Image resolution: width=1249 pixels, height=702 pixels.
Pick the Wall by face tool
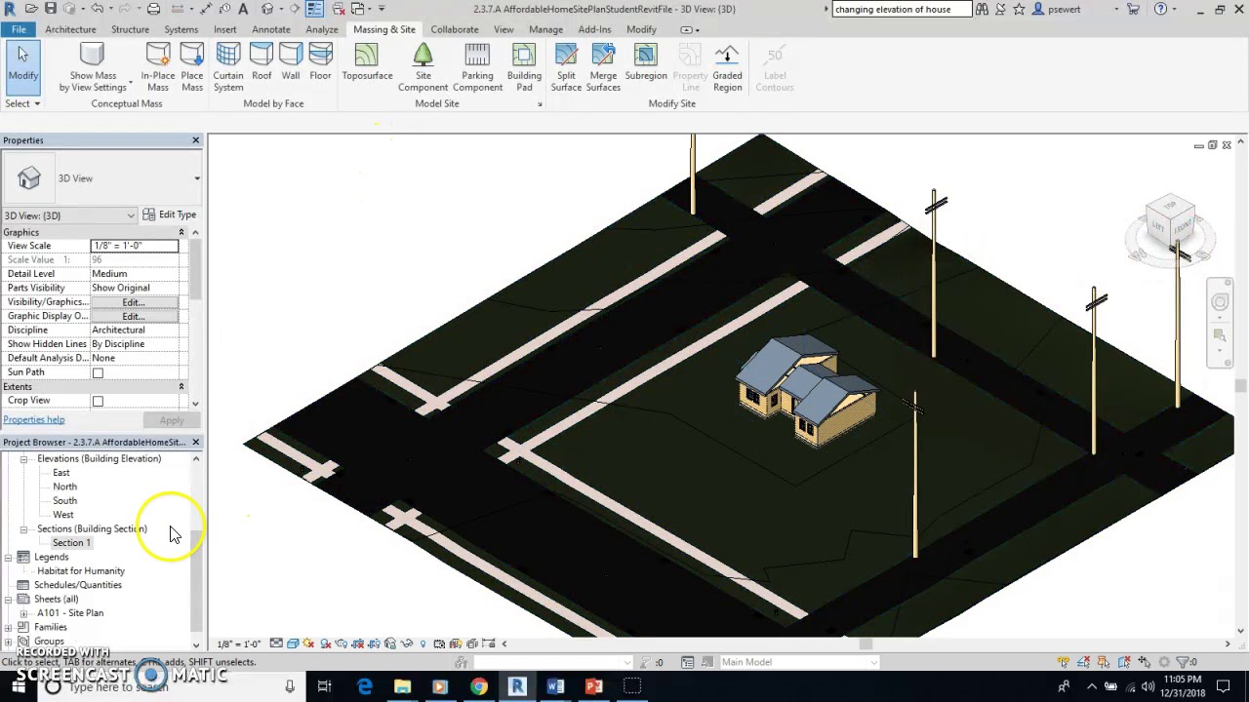[x=291, y=61]
